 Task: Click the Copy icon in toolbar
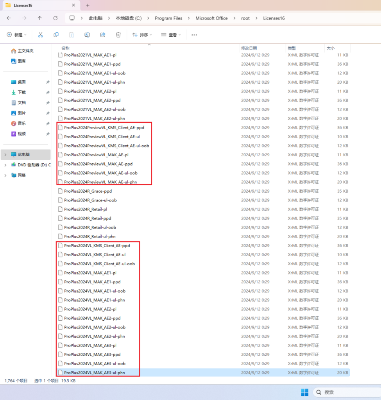click(x=56, y=35)
